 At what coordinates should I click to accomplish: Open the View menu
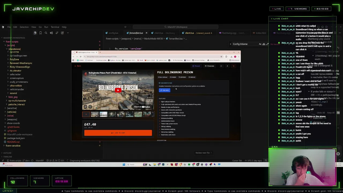coord(33,27)
